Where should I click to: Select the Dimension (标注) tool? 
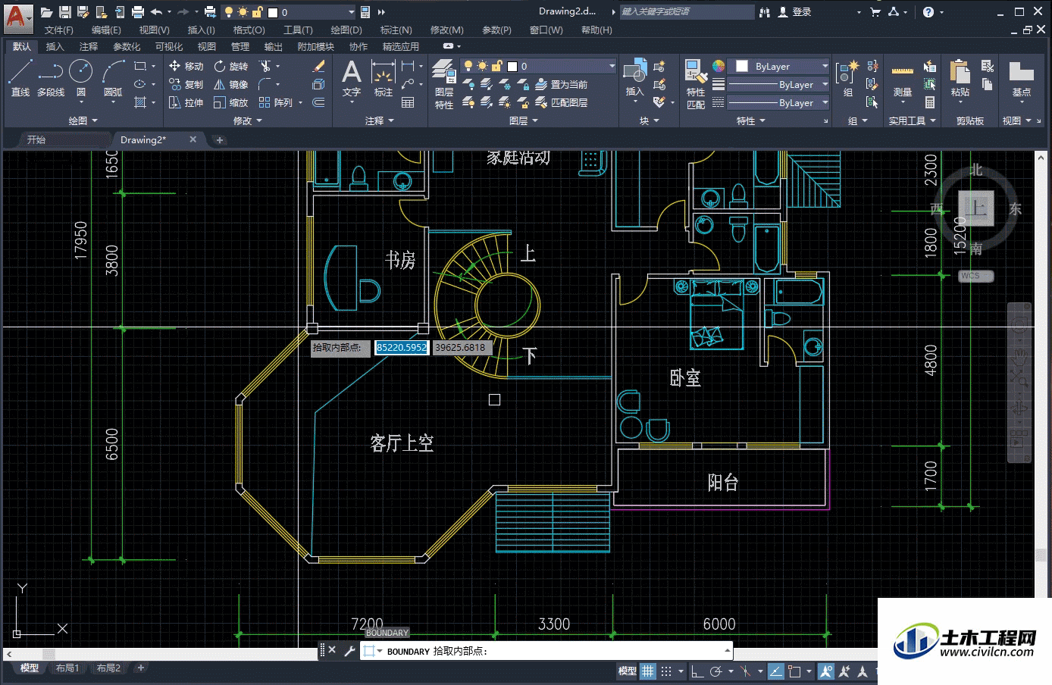pyautogui.click(x=384, y=79)
